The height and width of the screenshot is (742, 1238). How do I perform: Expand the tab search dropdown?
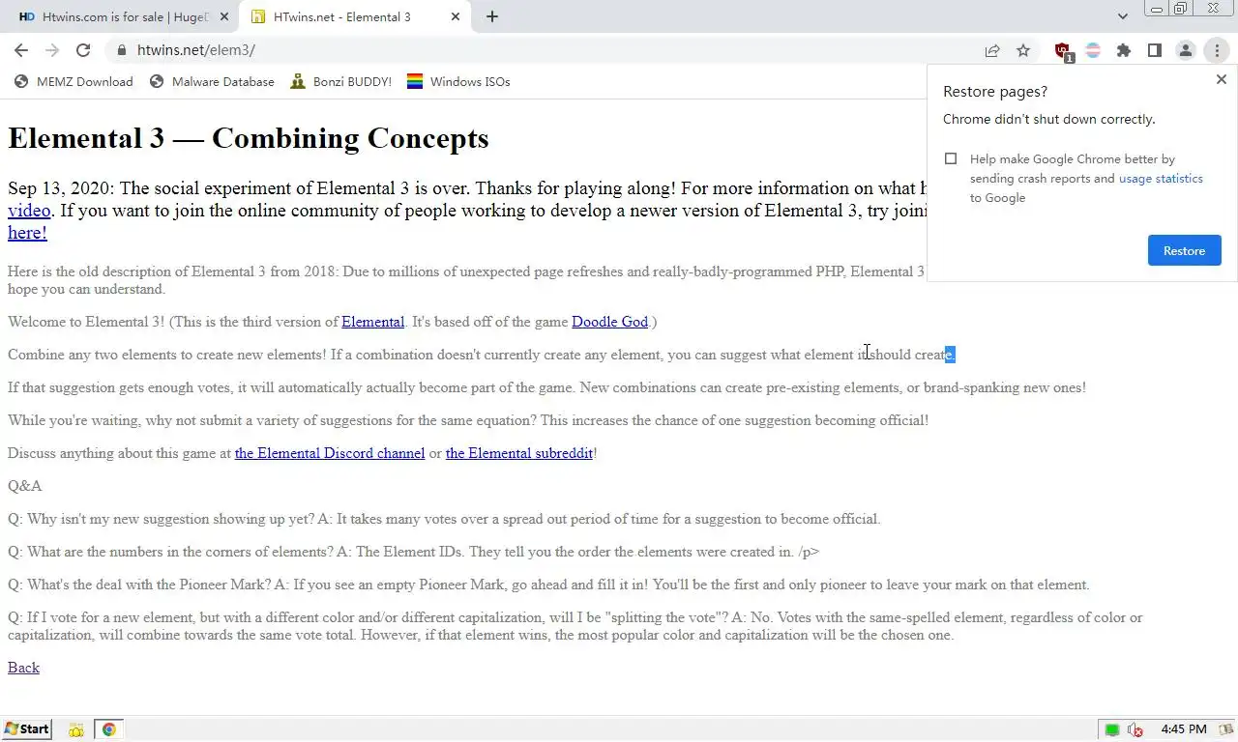click(1122, 16)
